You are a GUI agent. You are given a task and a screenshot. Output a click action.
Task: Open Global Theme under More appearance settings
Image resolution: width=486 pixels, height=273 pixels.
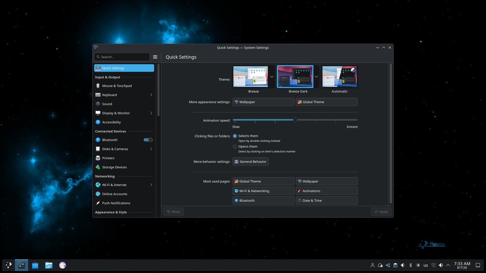tap(326, 102)
